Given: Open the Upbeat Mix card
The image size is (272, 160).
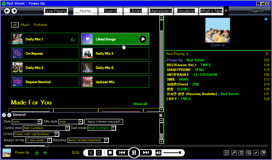Looking at the screenshot, I should [x=115, y=82].
